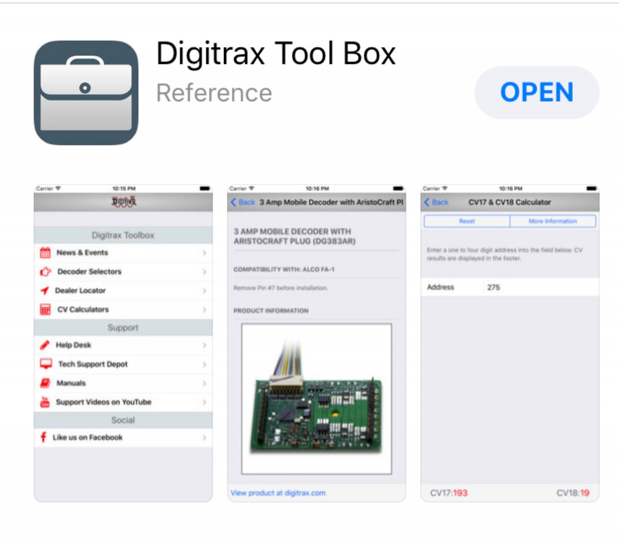Open the Dealer Locator menu entry
This screenshot has height=543, width=619.
123,291
